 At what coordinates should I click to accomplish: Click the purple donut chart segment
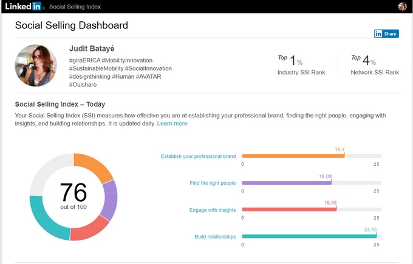(x=111, y=200)
